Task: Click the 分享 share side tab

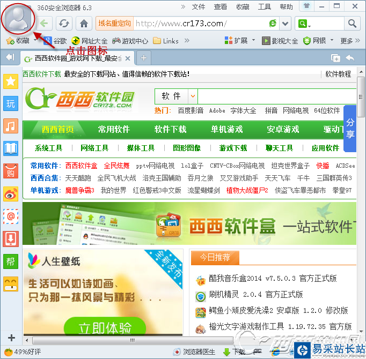Action: click(x=350, y=128)
